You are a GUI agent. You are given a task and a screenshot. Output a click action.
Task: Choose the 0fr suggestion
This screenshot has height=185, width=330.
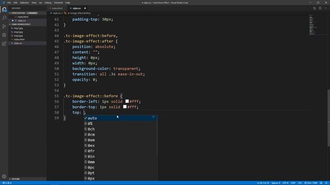[121, 151]
